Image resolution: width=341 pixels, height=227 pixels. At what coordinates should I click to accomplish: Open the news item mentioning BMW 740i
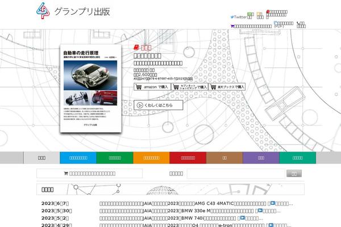(x=181, y=218)
